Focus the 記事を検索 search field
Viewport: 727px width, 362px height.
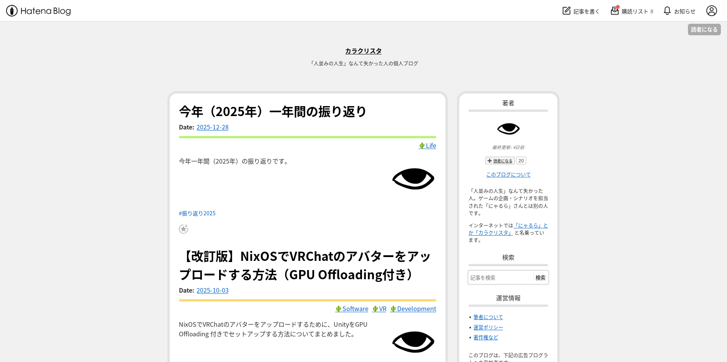(x=501, y=278)
